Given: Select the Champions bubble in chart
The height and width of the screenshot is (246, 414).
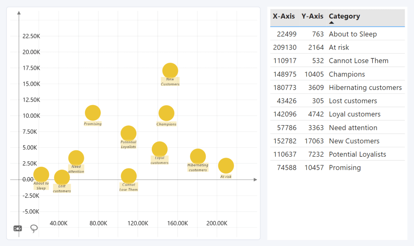Looking at the screenshot, I should [166, 113].
